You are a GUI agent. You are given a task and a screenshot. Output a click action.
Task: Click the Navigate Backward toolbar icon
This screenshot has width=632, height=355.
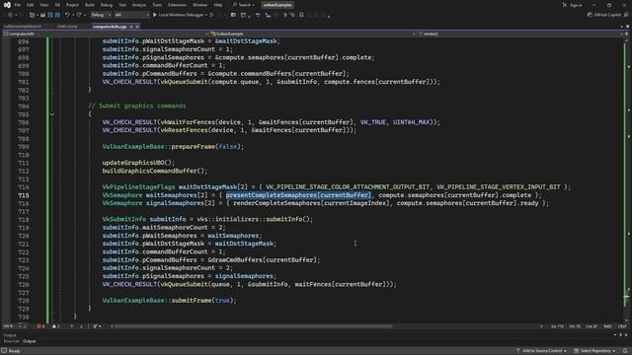[11, 15]
